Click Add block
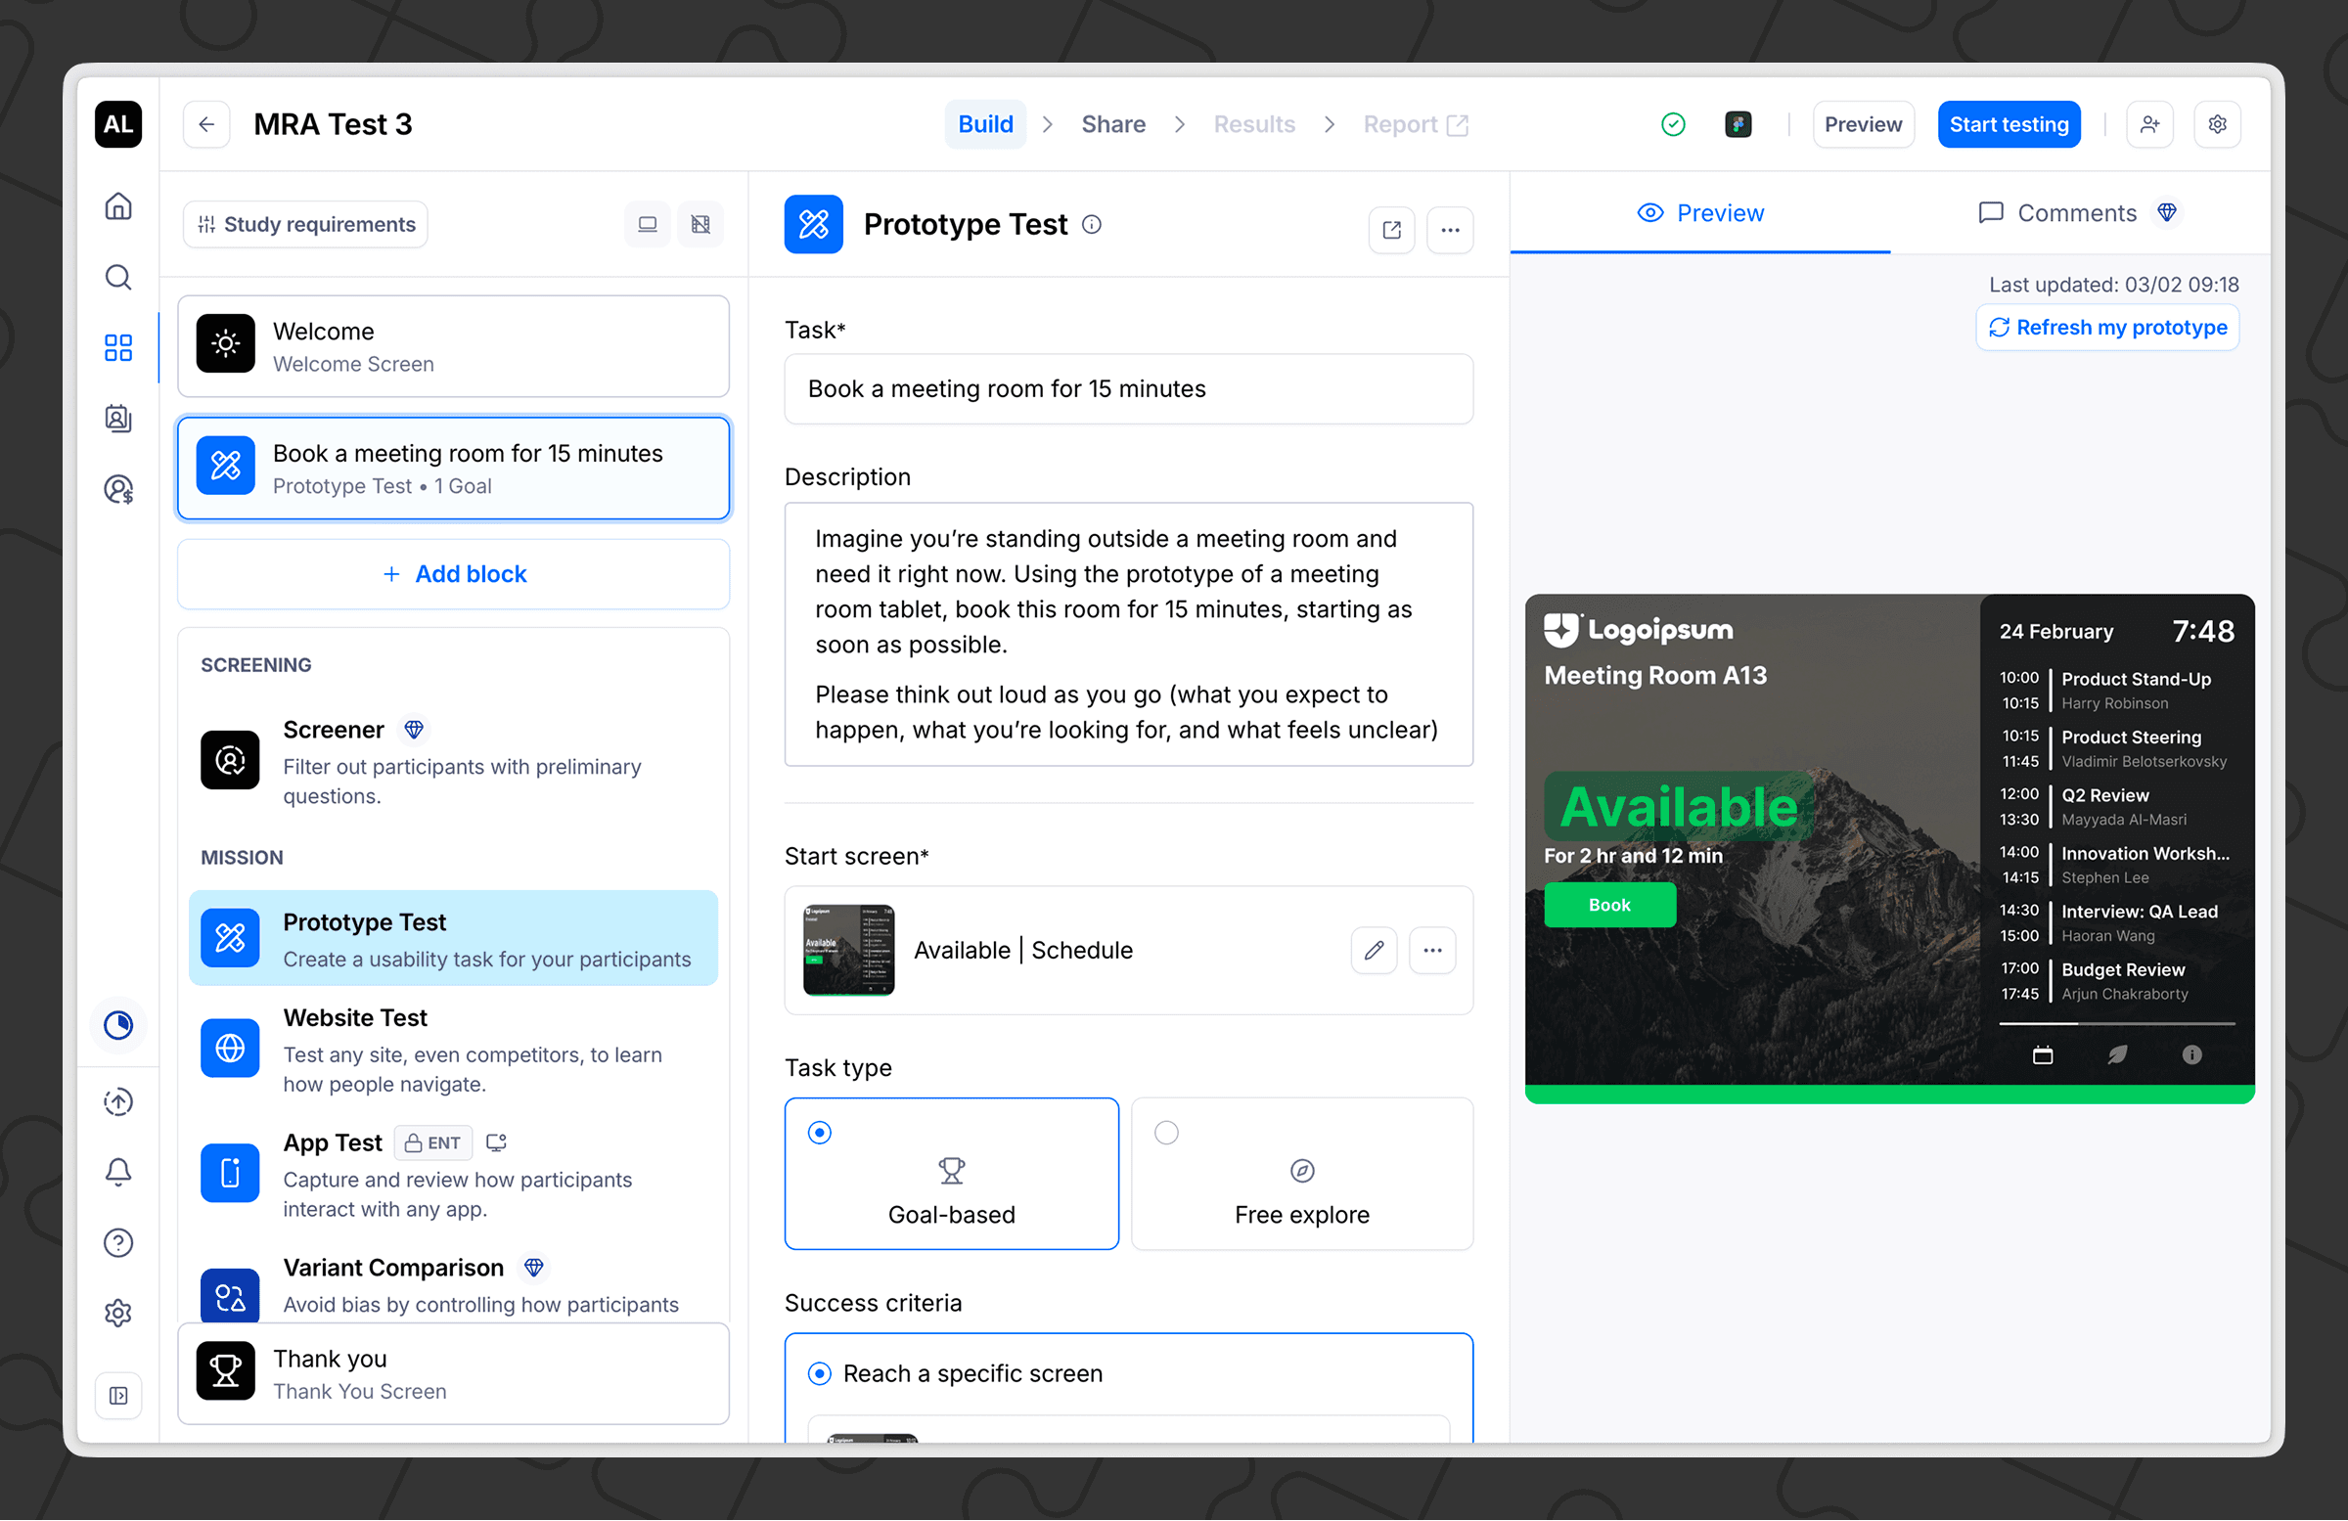Screen dimensions: 2348x1521 coord(454,574)
